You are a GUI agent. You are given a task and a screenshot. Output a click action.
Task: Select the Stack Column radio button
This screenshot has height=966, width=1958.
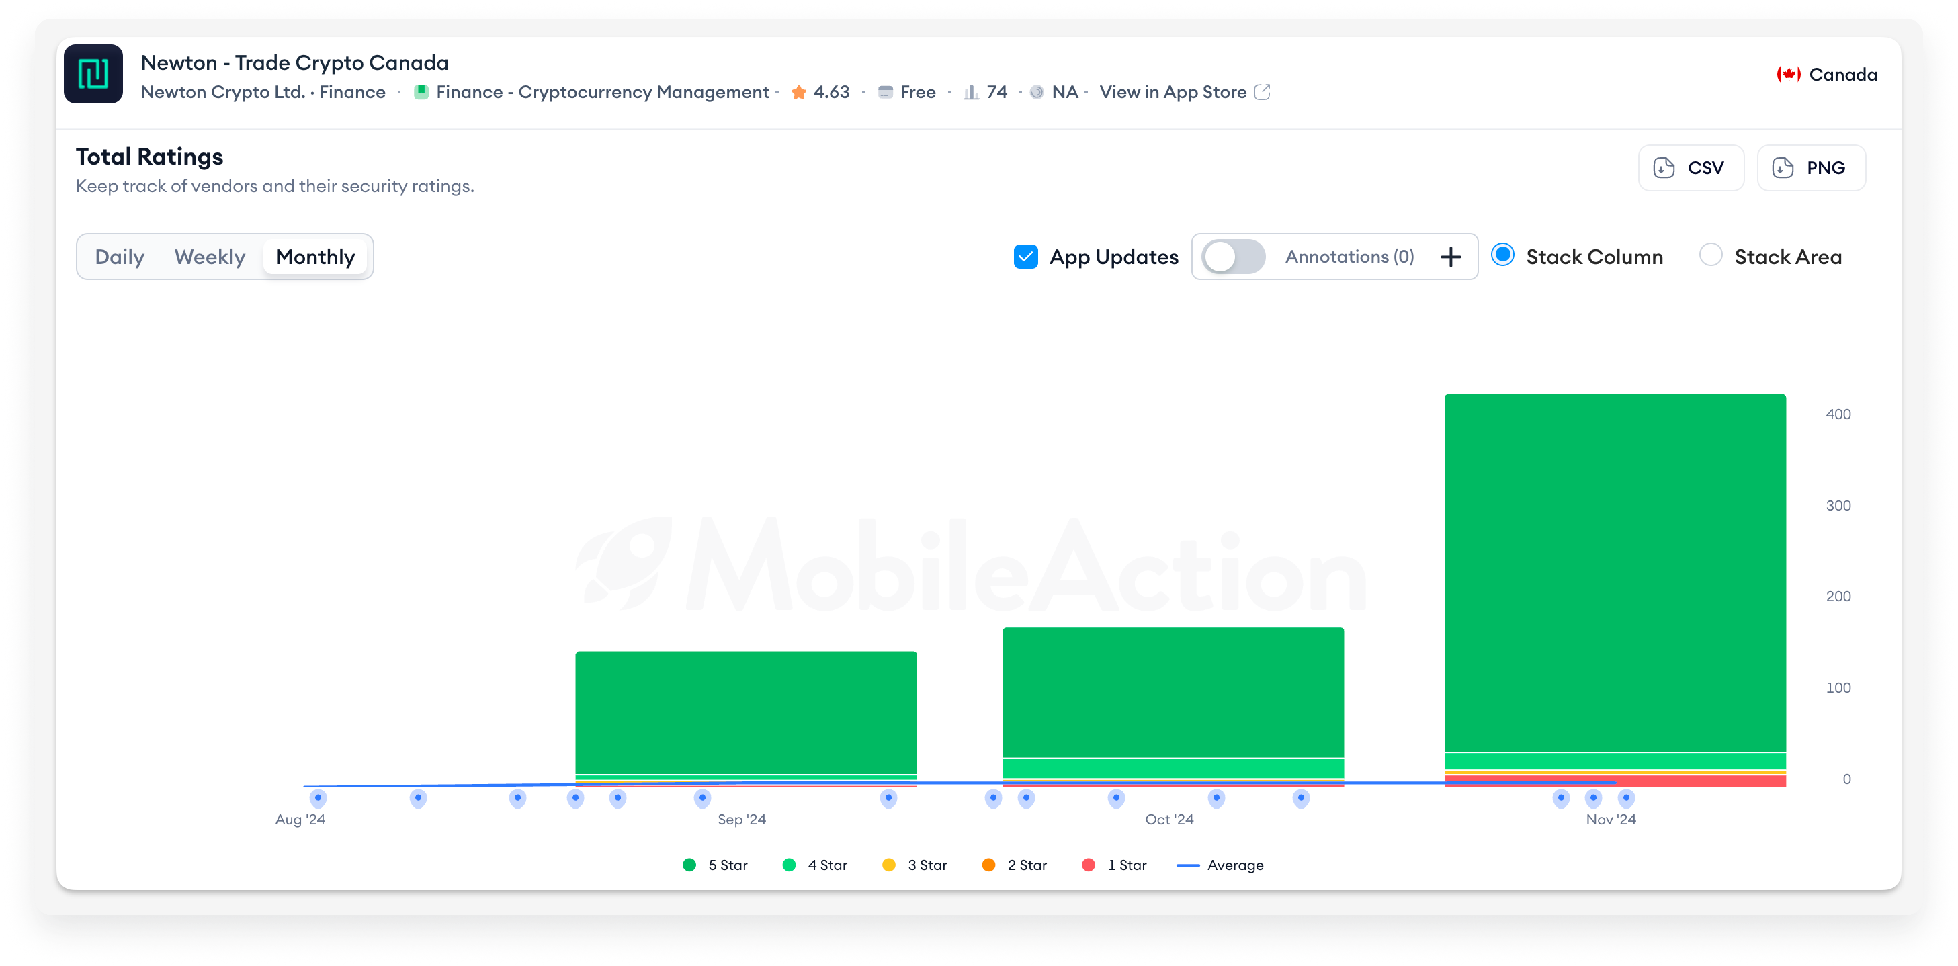point(1502,255)
